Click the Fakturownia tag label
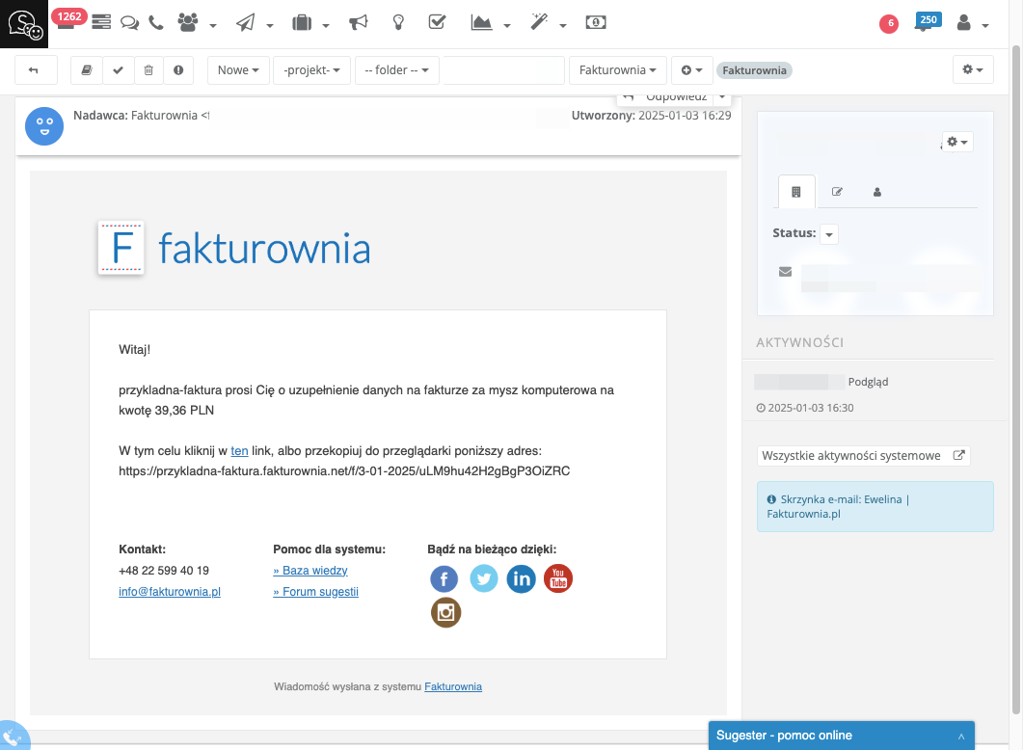The height and width of the screenshot is (750, 1023). [x=754, y=70]
